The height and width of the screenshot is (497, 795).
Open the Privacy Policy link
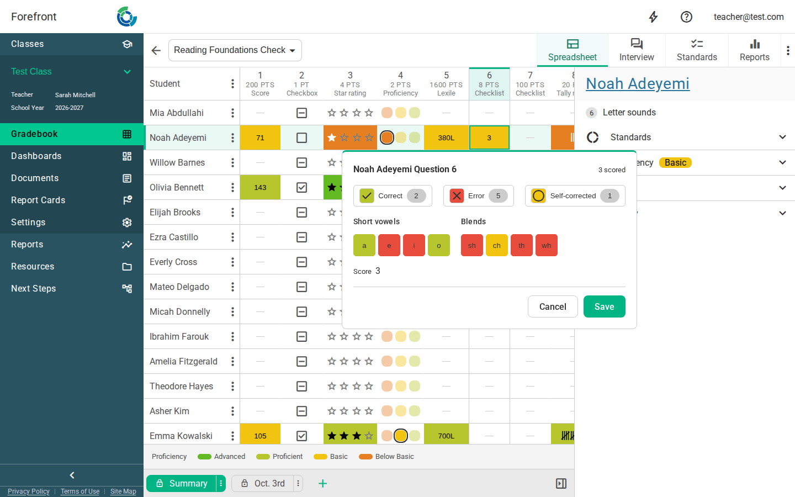click(29, 491)
